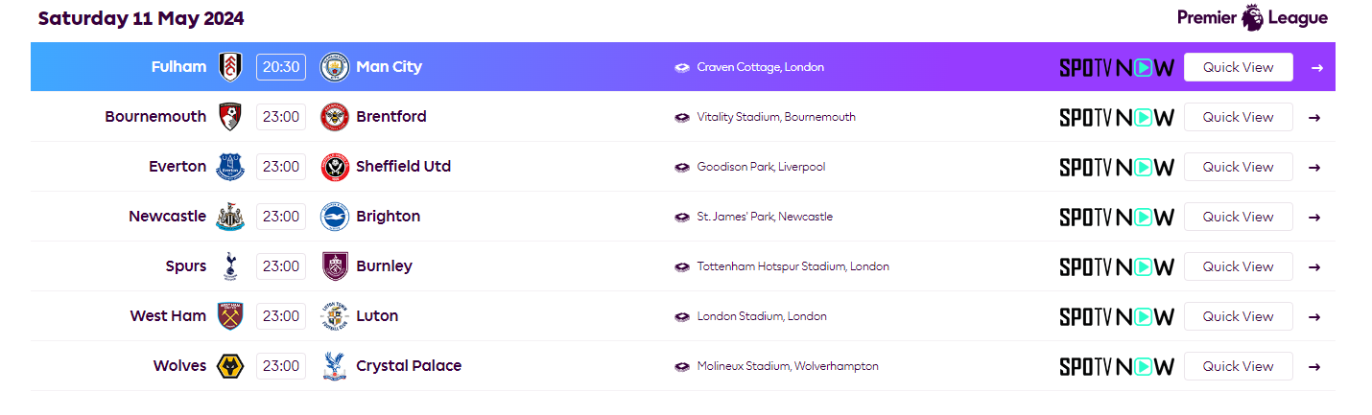Open Quick View for West Ham vs Luton
Viewport: 1372px width, 415px height.
click(1238, 316)
